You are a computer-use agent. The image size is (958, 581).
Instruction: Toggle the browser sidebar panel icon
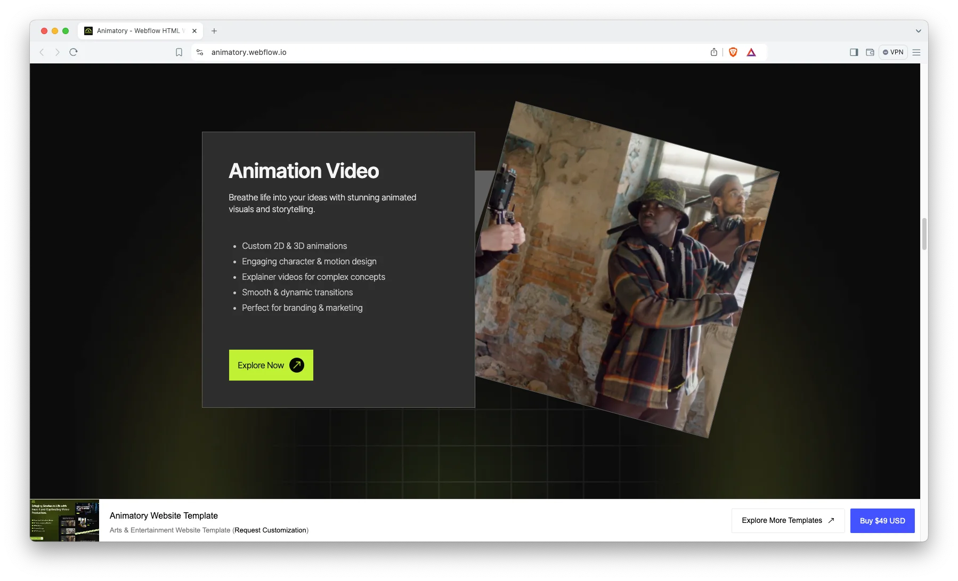click(x=854, y=52)
